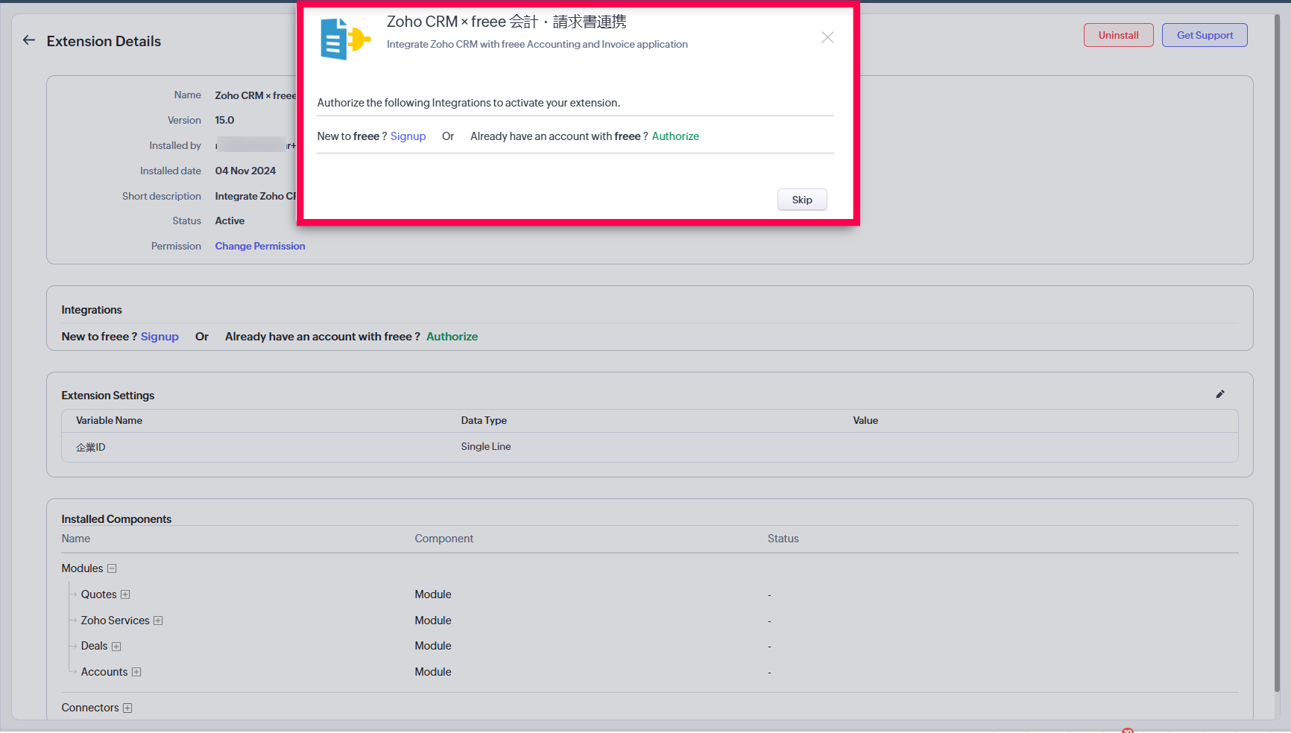
Task: Click Authorize in the Integrations section
Action: pyautogui.click(x=452, y=337)
